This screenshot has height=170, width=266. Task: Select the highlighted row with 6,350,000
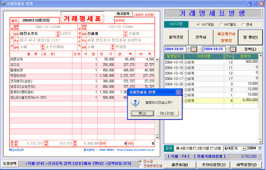click(220, 101)
